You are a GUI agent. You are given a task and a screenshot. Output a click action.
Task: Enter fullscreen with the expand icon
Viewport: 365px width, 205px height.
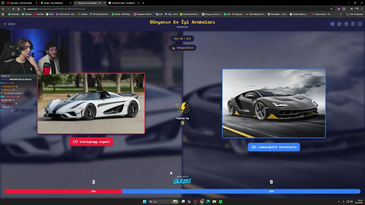pyautogui.click(x=360, y=24)
